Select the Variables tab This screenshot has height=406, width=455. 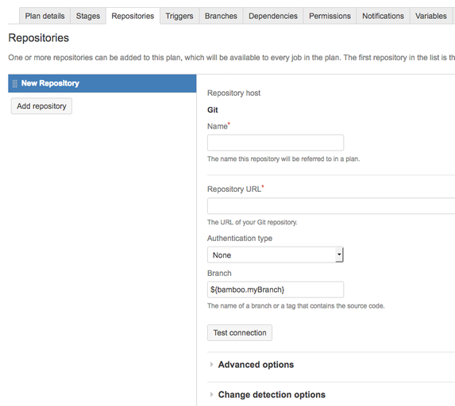click(x=431, y=16)
